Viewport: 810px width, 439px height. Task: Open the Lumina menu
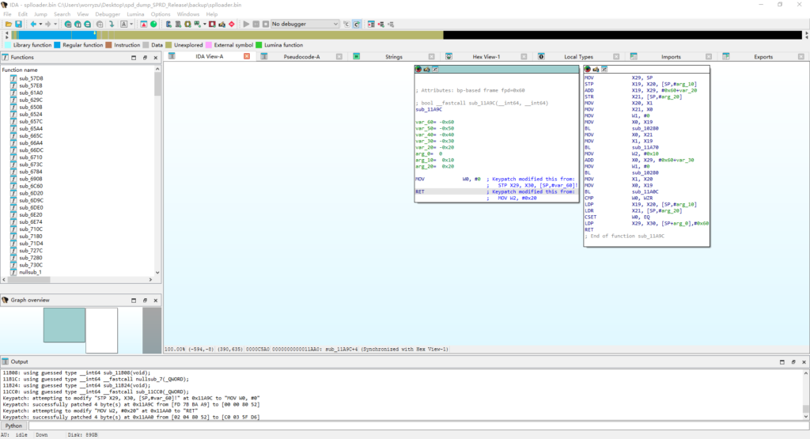[135, 14]
